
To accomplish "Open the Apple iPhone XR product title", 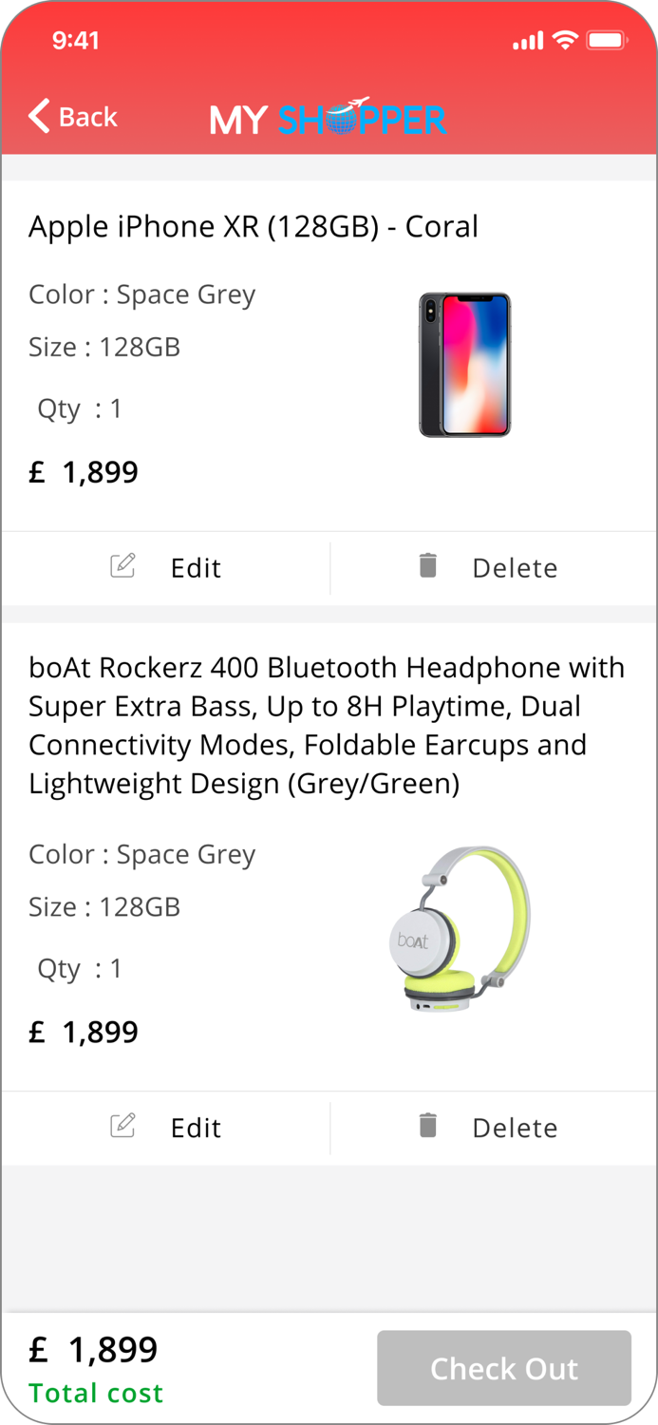I will (x=254, y=226).
